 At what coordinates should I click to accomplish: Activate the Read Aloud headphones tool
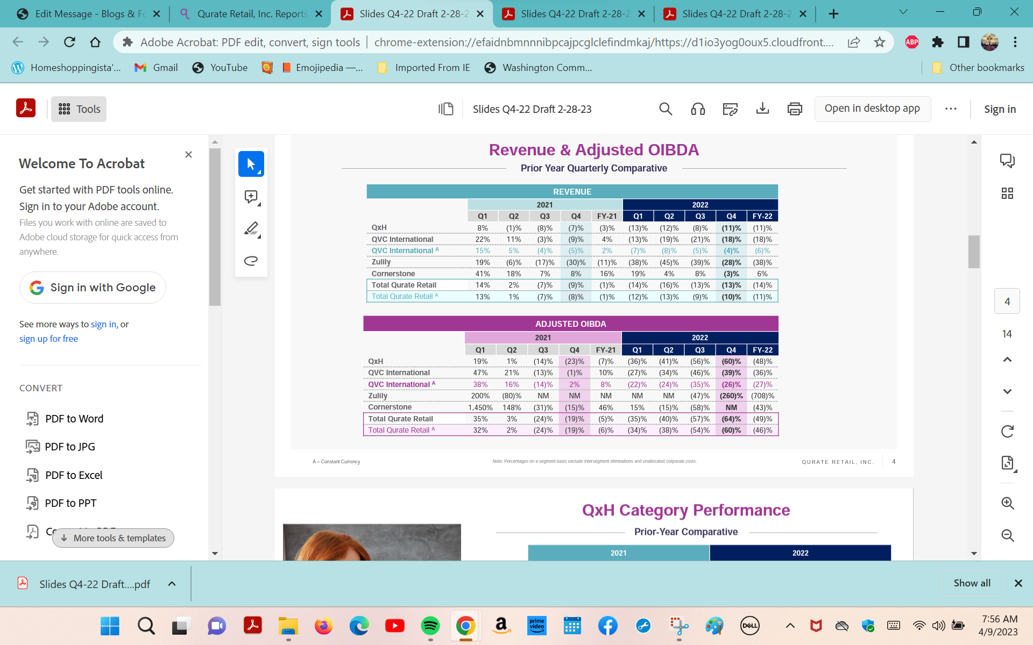[x=698, y=109]
